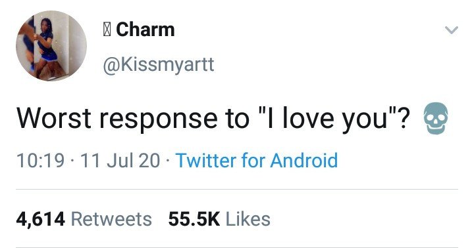Click the 10:19 timestamp
Screen dimensions: 474x248
point(41,160)
